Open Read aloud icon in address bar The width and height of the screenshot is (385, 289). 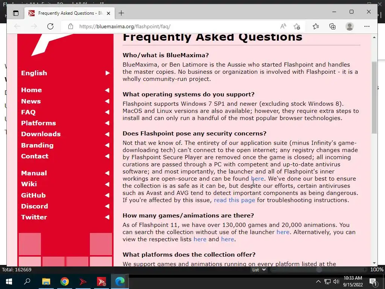pyautogui.click(x=283, y=26)
